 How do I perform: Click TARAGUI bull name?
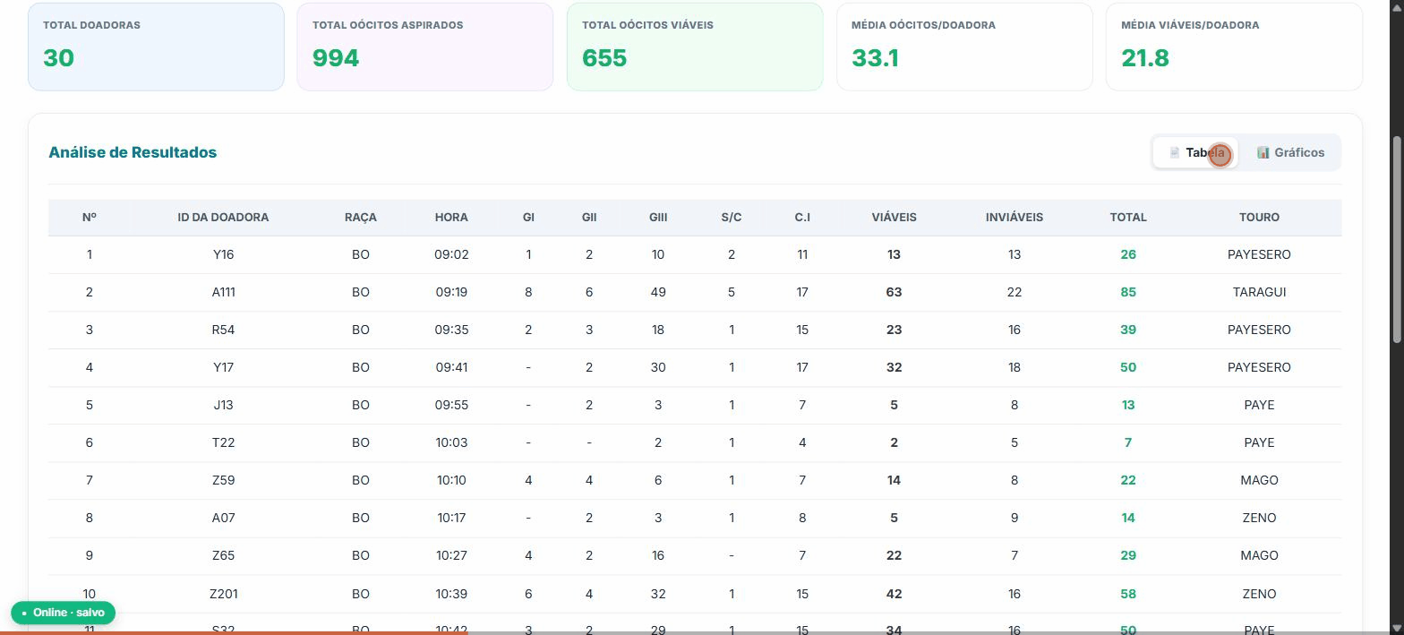(x=1259, y=293)
